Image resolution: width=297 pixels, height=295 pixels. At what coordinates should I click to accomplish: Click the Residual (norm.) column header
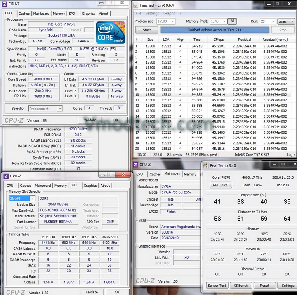tap(275, 40)
